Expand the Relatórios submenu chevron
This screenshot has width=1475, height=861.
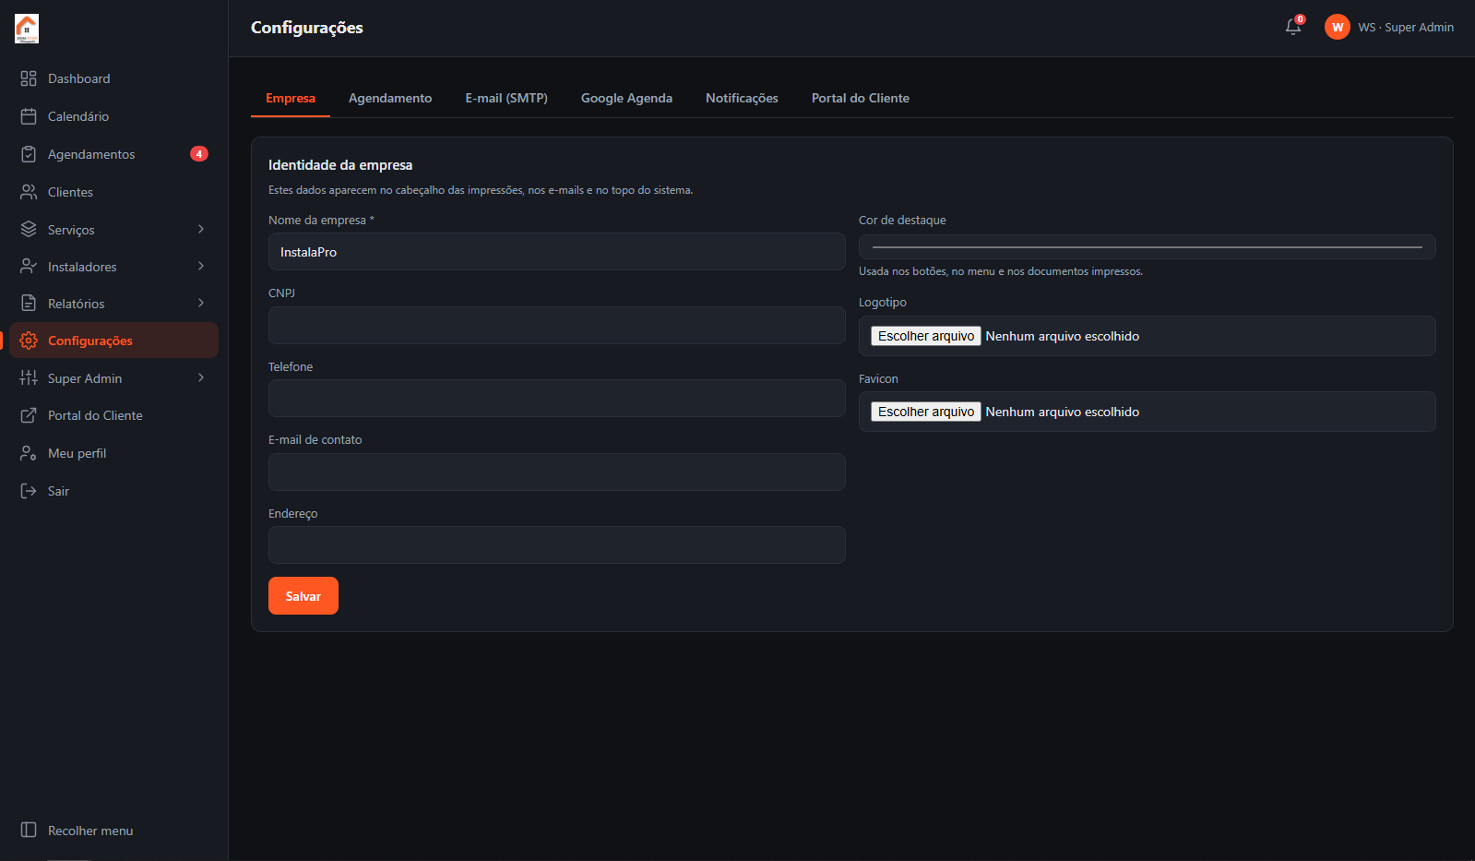pos(201,303)
